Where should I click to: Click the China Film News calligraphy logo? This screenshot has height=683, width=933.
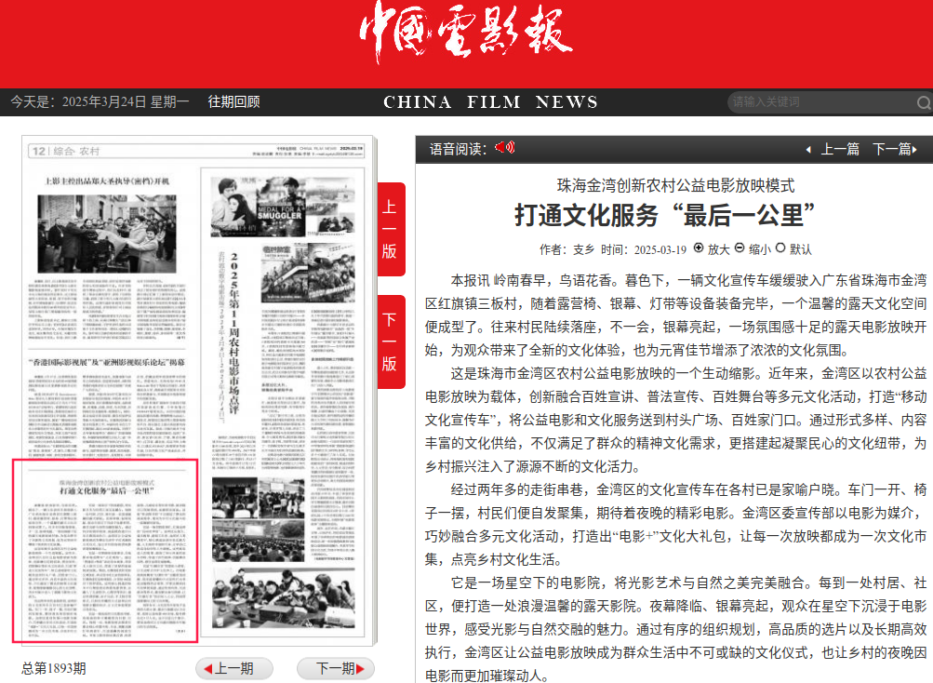click(465, 31)
